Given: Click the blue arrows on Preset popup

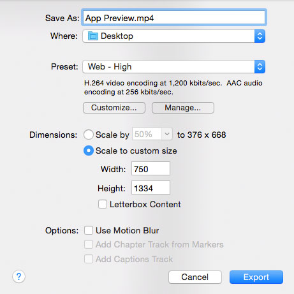Looking at the screenshot, I should pos(260,67).
